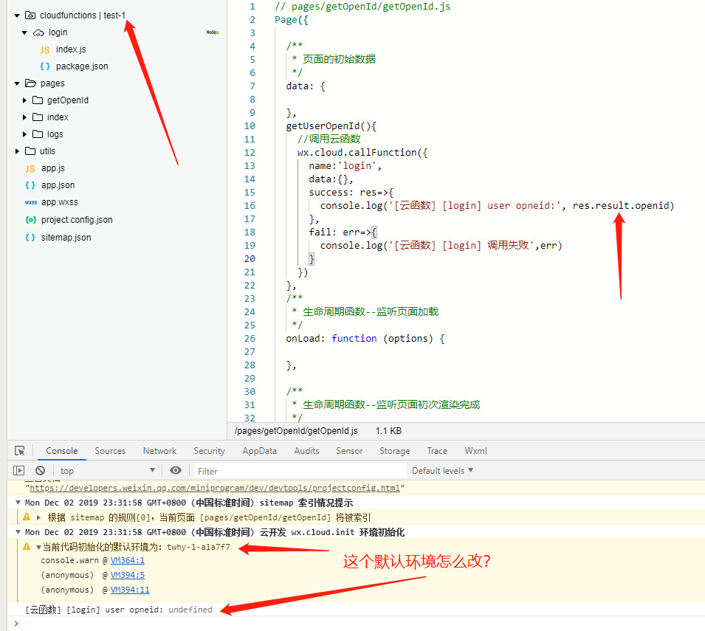Viewport: 705px width, 631px height.
Task: Click the wxss icon for app.wxss
Action: [x=30, y=202]
